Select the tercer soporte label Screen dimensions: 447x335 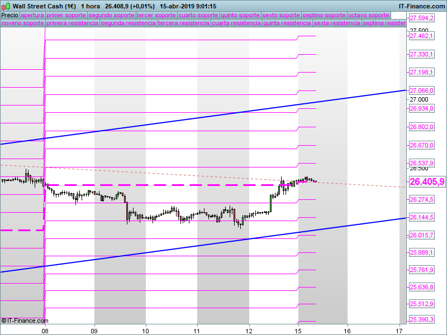tap(156, 16)
